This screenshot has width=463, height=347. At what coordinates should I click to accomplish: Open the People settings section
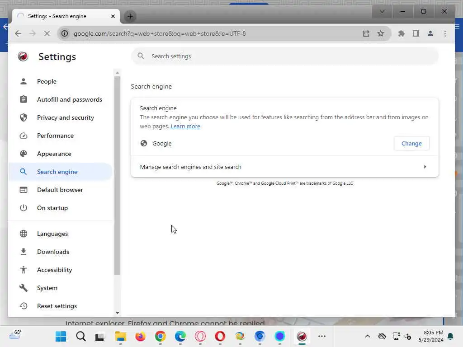pos(61,81)
